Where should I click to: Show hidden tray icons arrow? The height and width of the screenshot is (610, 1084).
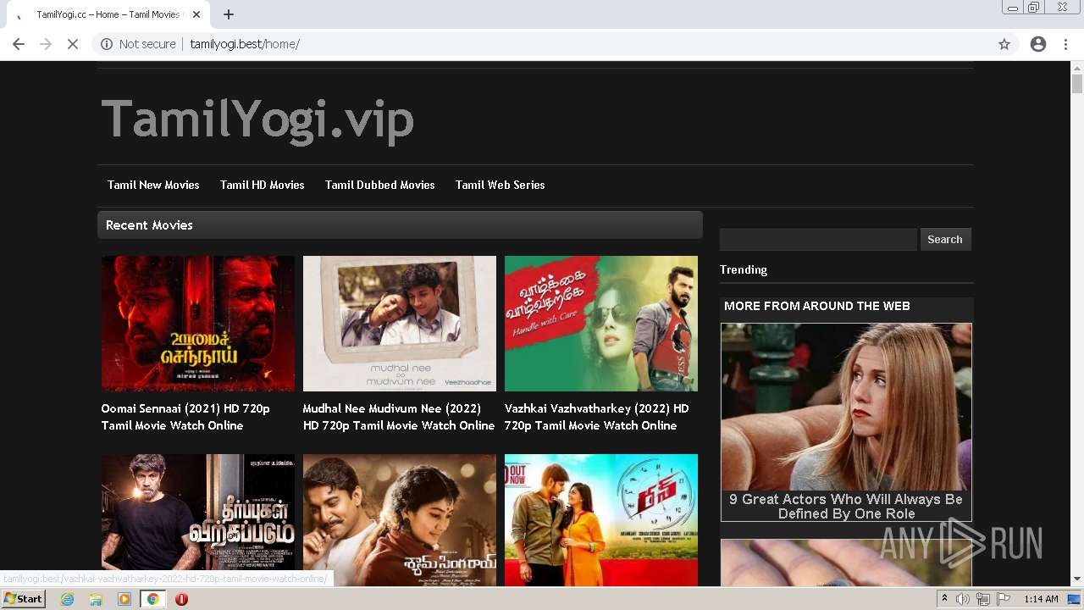click(944, 599)
